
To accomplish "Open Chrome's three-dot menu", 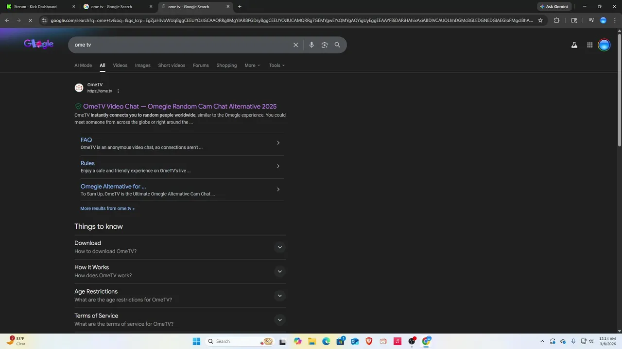I will (615, 20).
